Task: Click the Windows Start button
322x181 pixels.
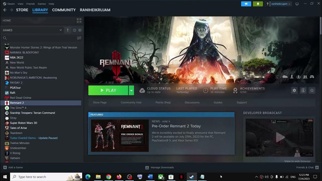Action: click(x=5, y=177)
